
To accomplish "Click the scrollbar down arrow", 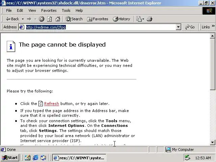I will tap(212, 142).
